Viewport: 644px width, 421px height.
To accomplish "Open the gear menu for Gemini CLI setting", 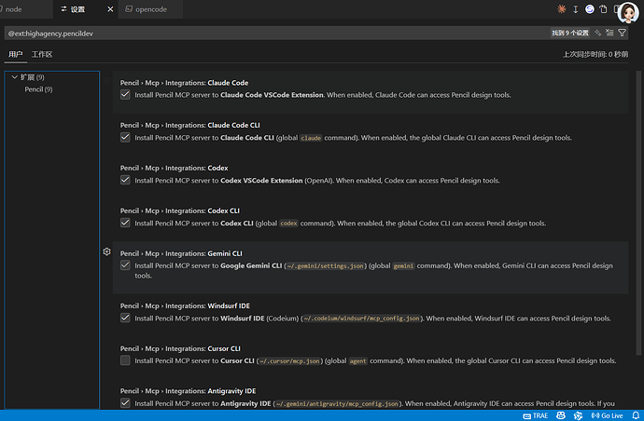I will pyautogui.click(x=107, y=252).
